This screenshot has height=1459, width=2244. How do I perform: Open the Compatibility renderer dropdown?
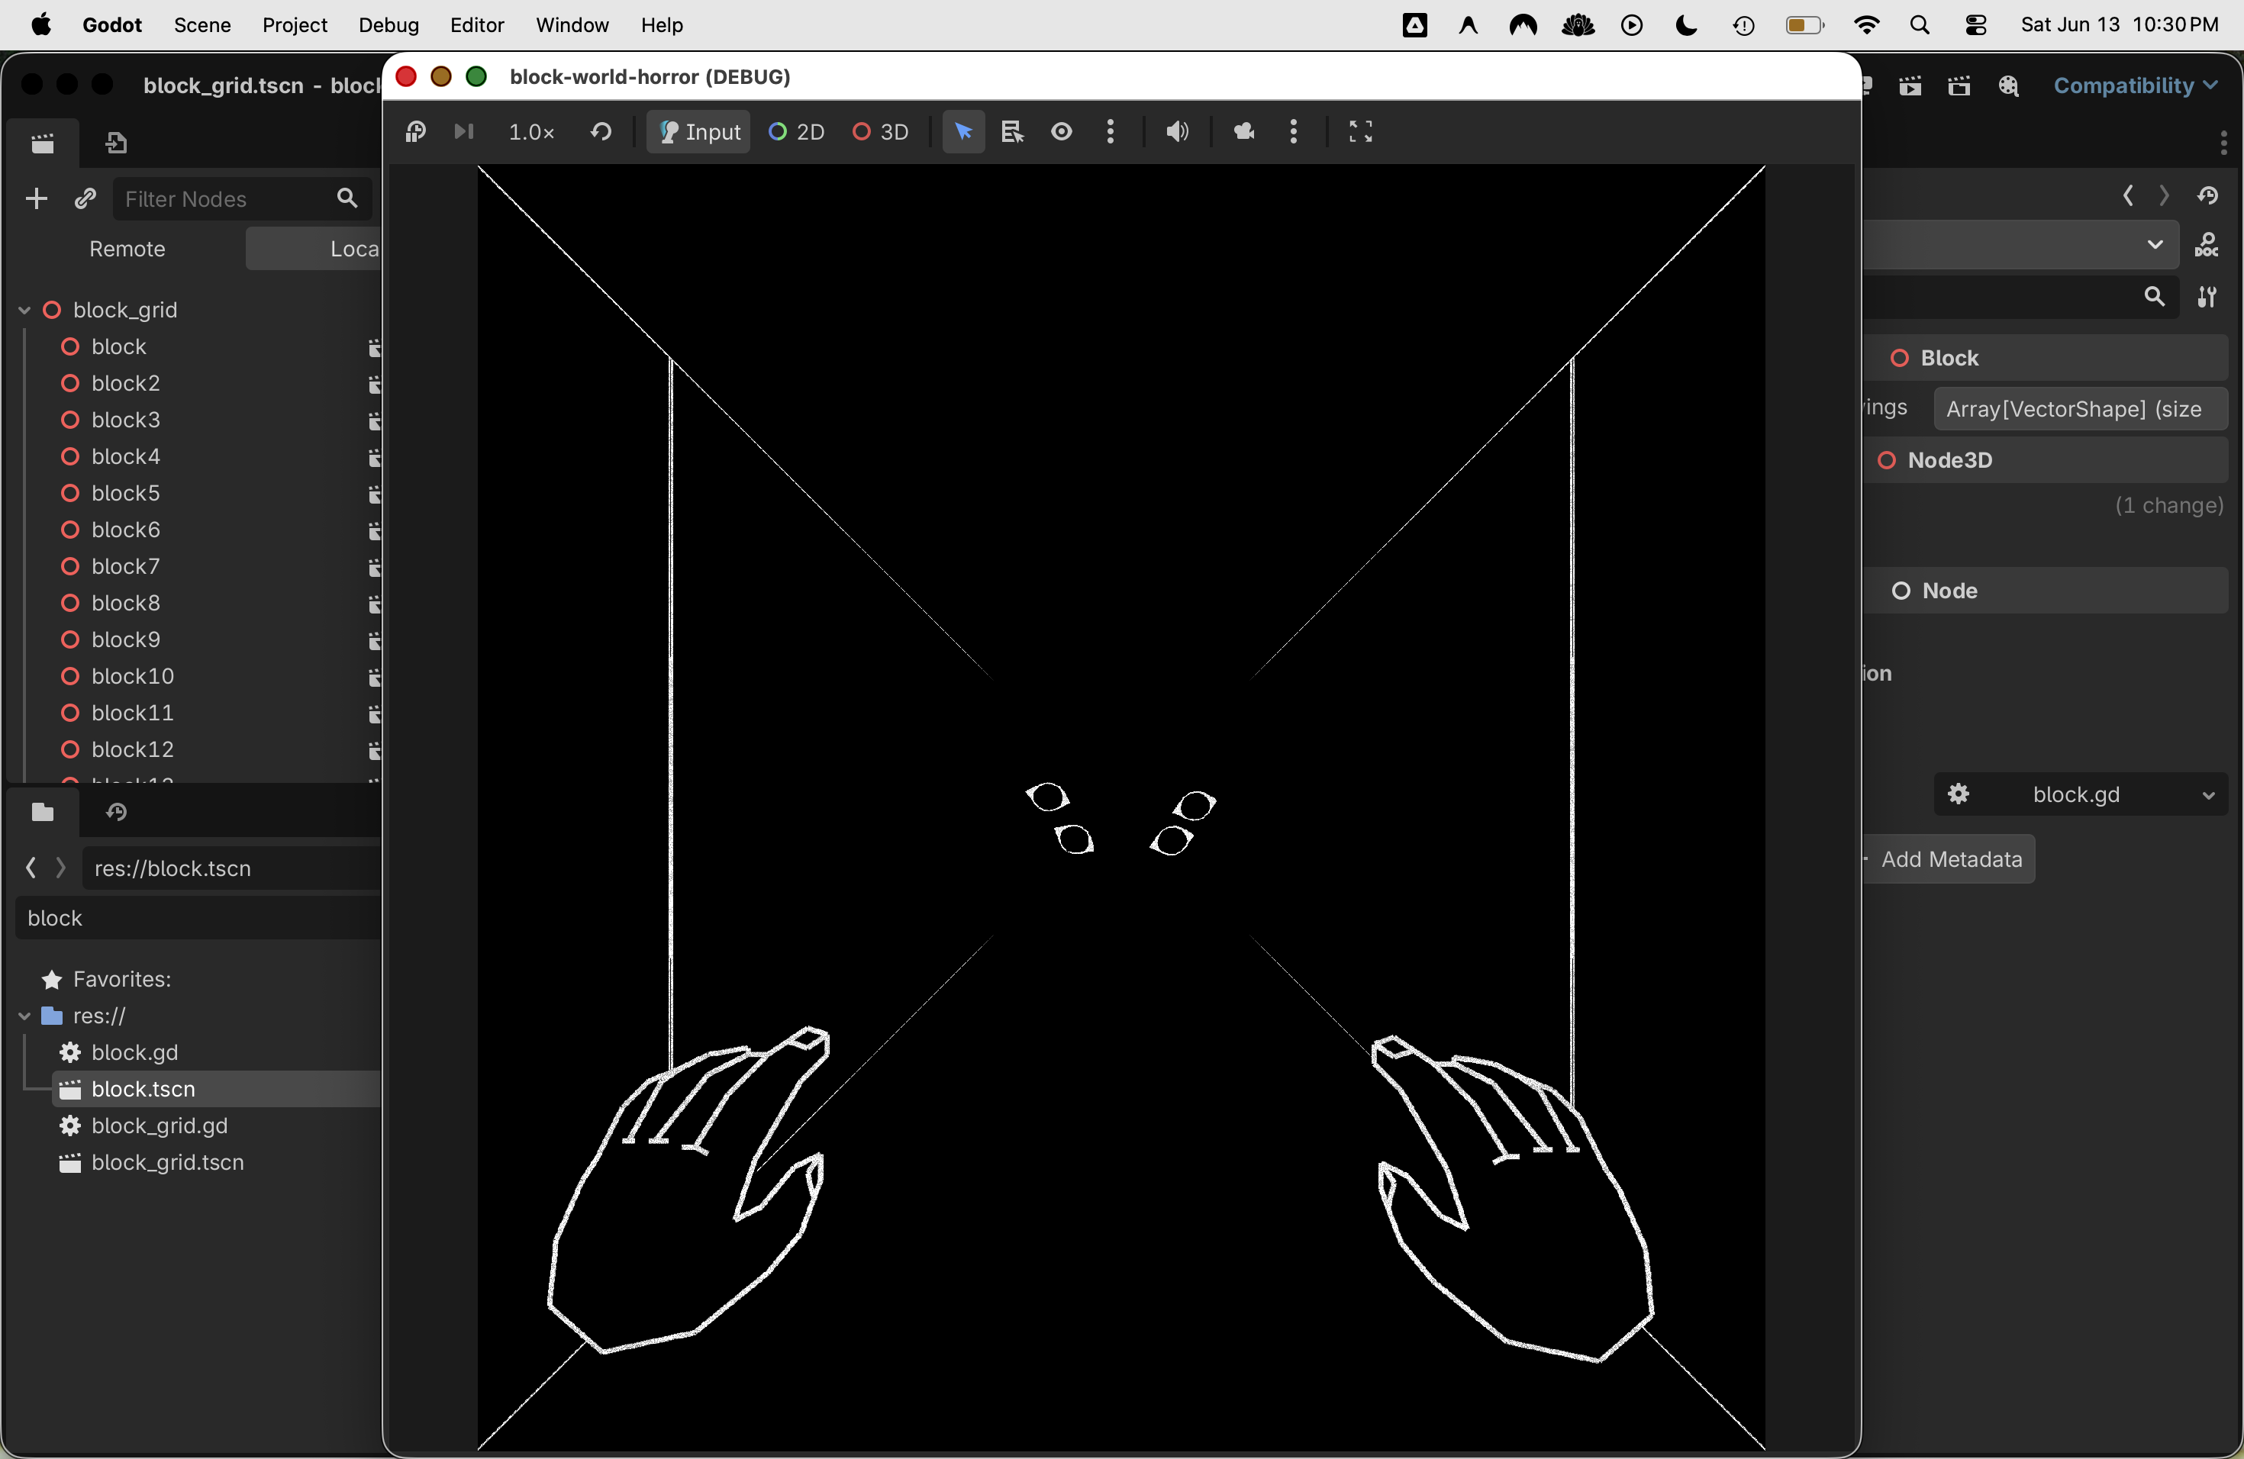tap(2135, 85)
